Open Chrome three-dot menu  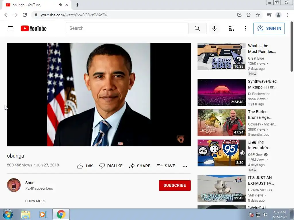tap(288, 15)
